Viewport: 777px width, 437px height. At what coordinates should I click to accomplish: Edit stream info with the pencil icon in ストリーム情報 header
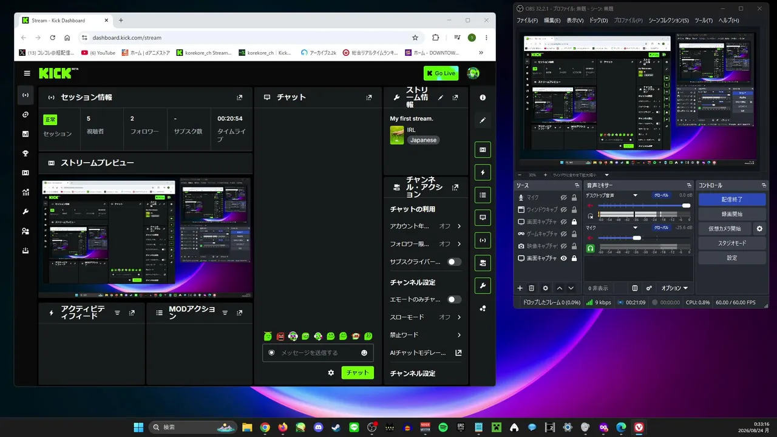pyautogui.click(x=441, y=97)
